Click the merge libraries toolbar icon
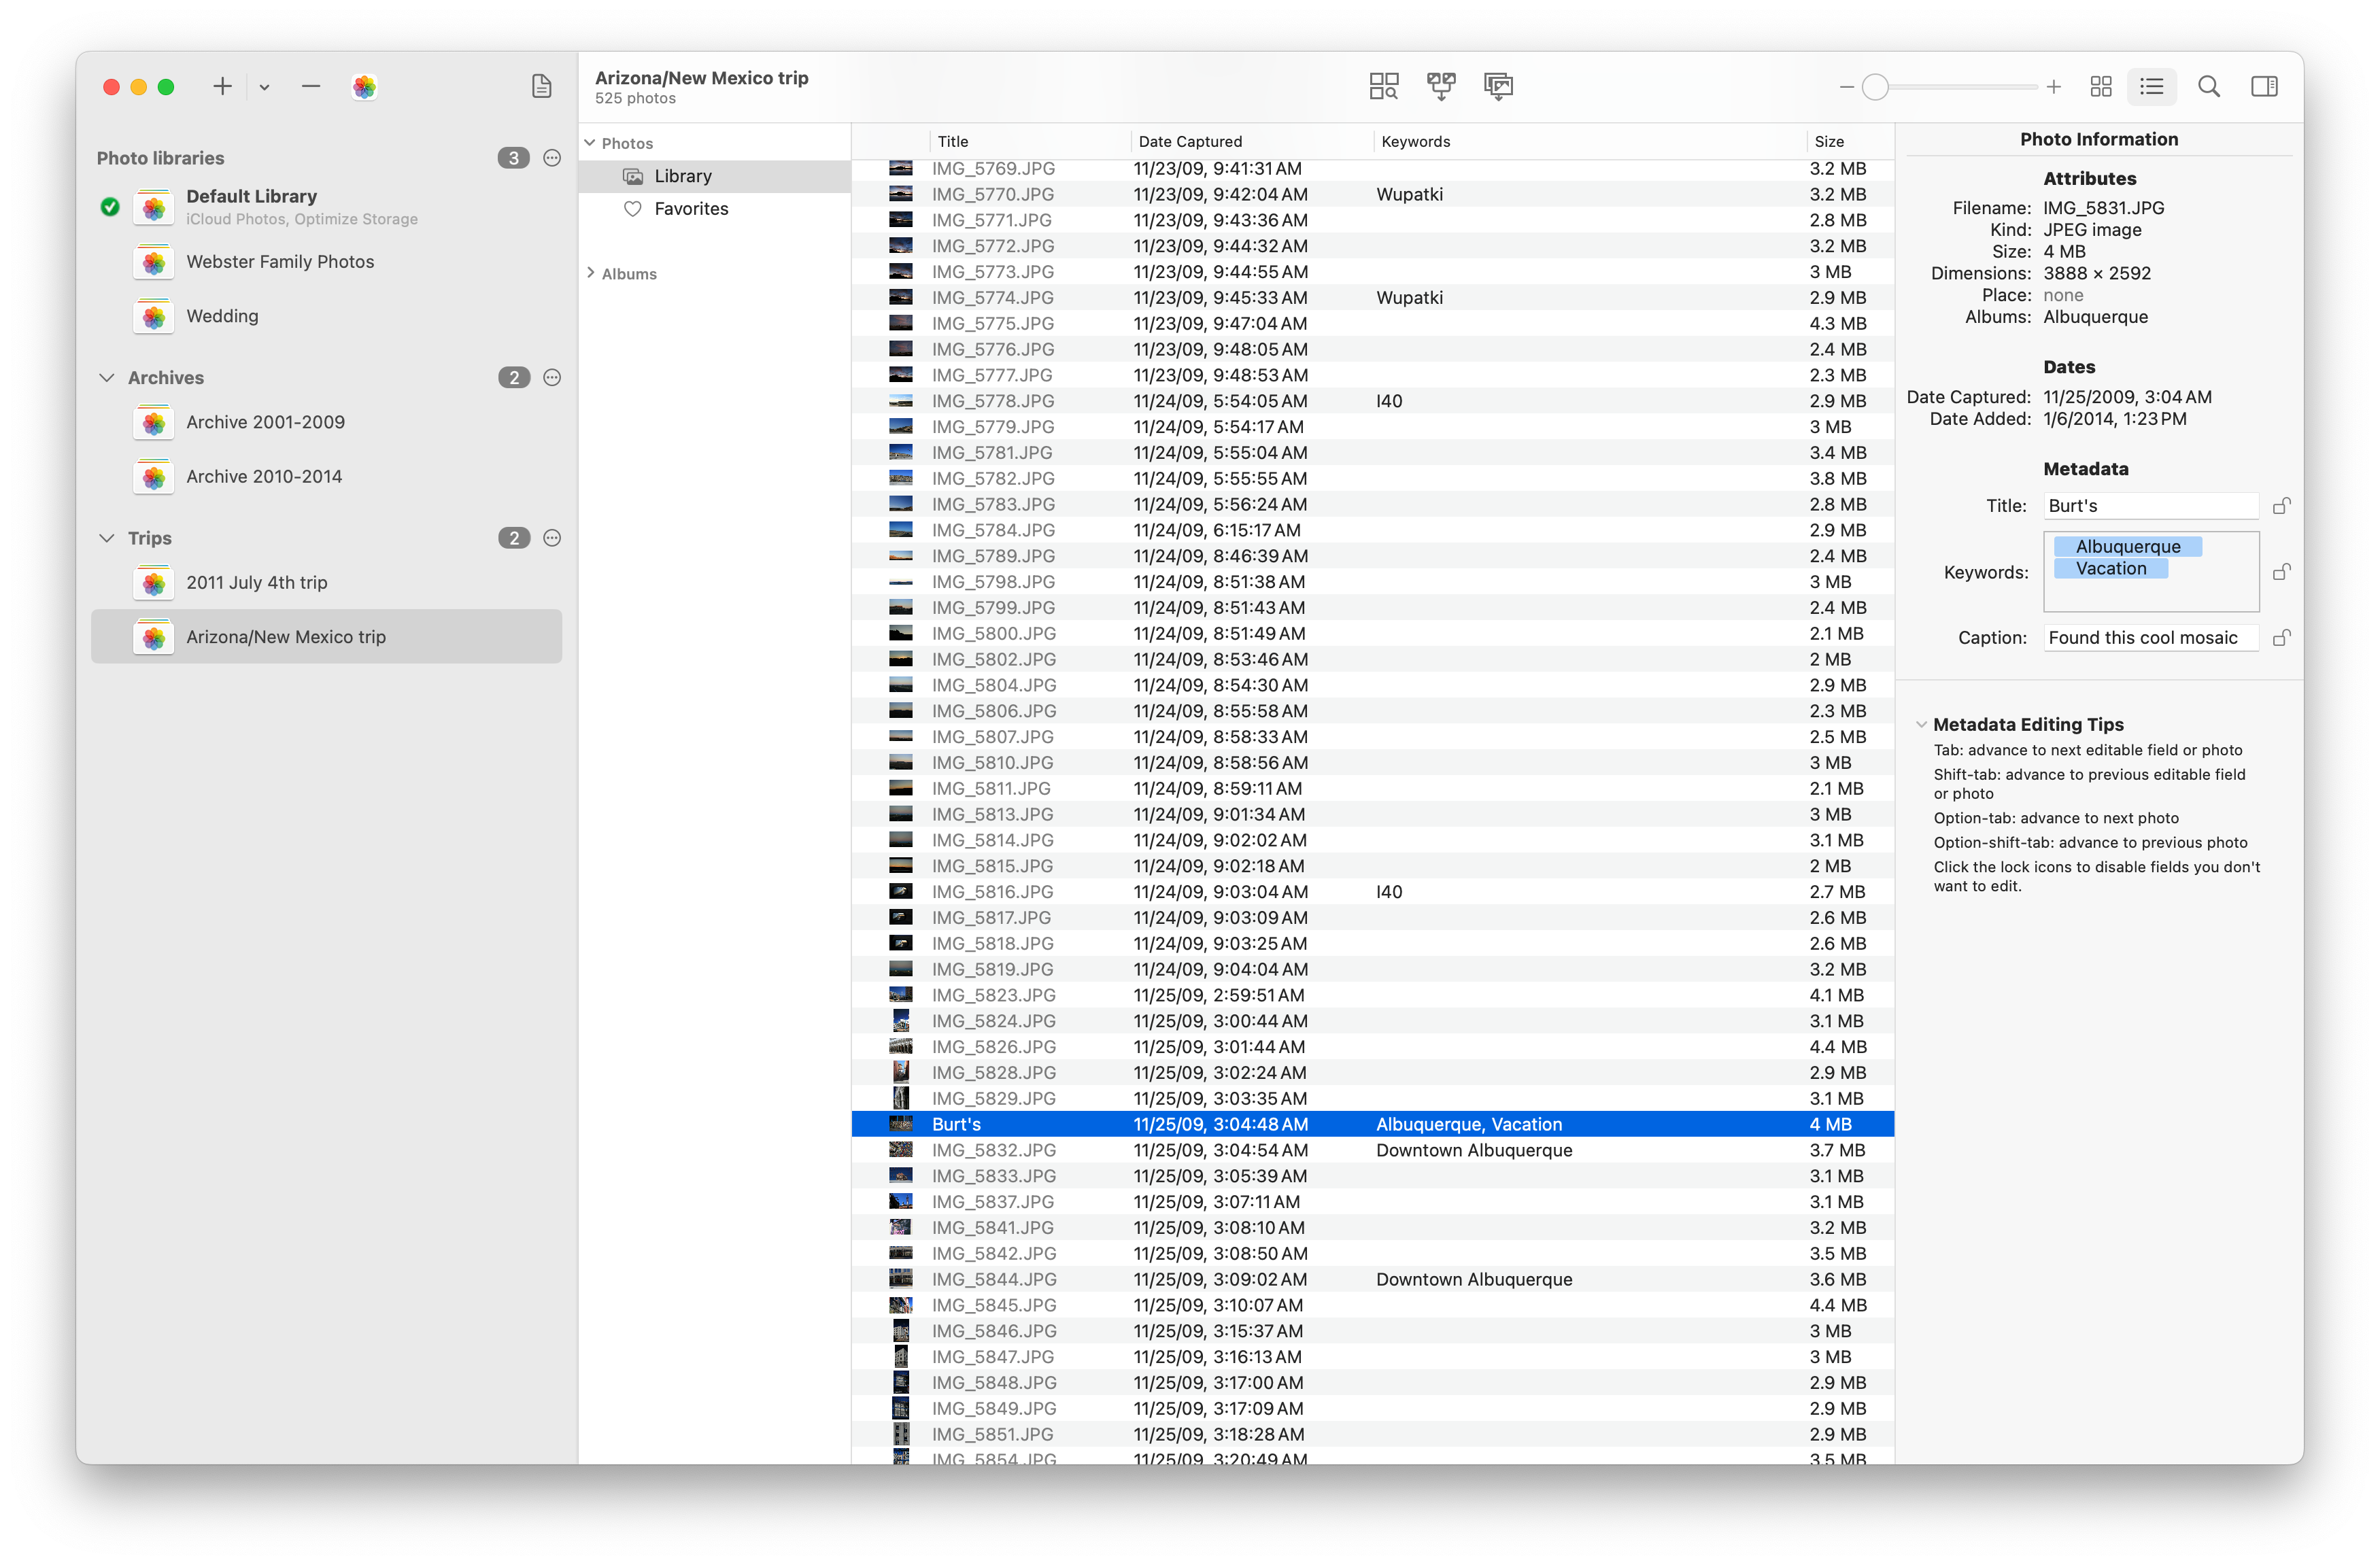The image size is (2380, 1565). coord(1441,87)
